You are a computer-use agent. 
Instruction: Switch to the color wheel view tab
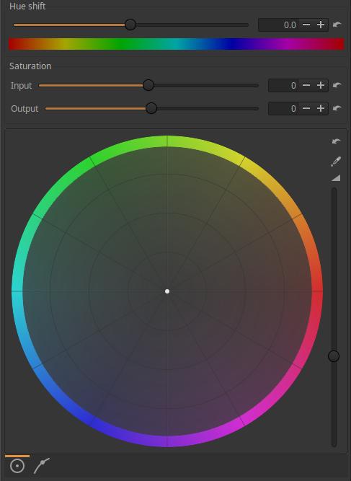[x=17, y=466]
